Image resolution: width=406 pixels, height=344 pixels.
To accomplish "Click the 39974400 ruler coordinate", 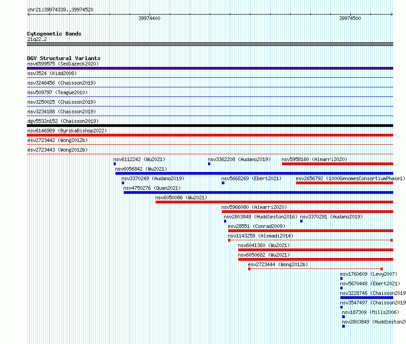I will (150, 18).
